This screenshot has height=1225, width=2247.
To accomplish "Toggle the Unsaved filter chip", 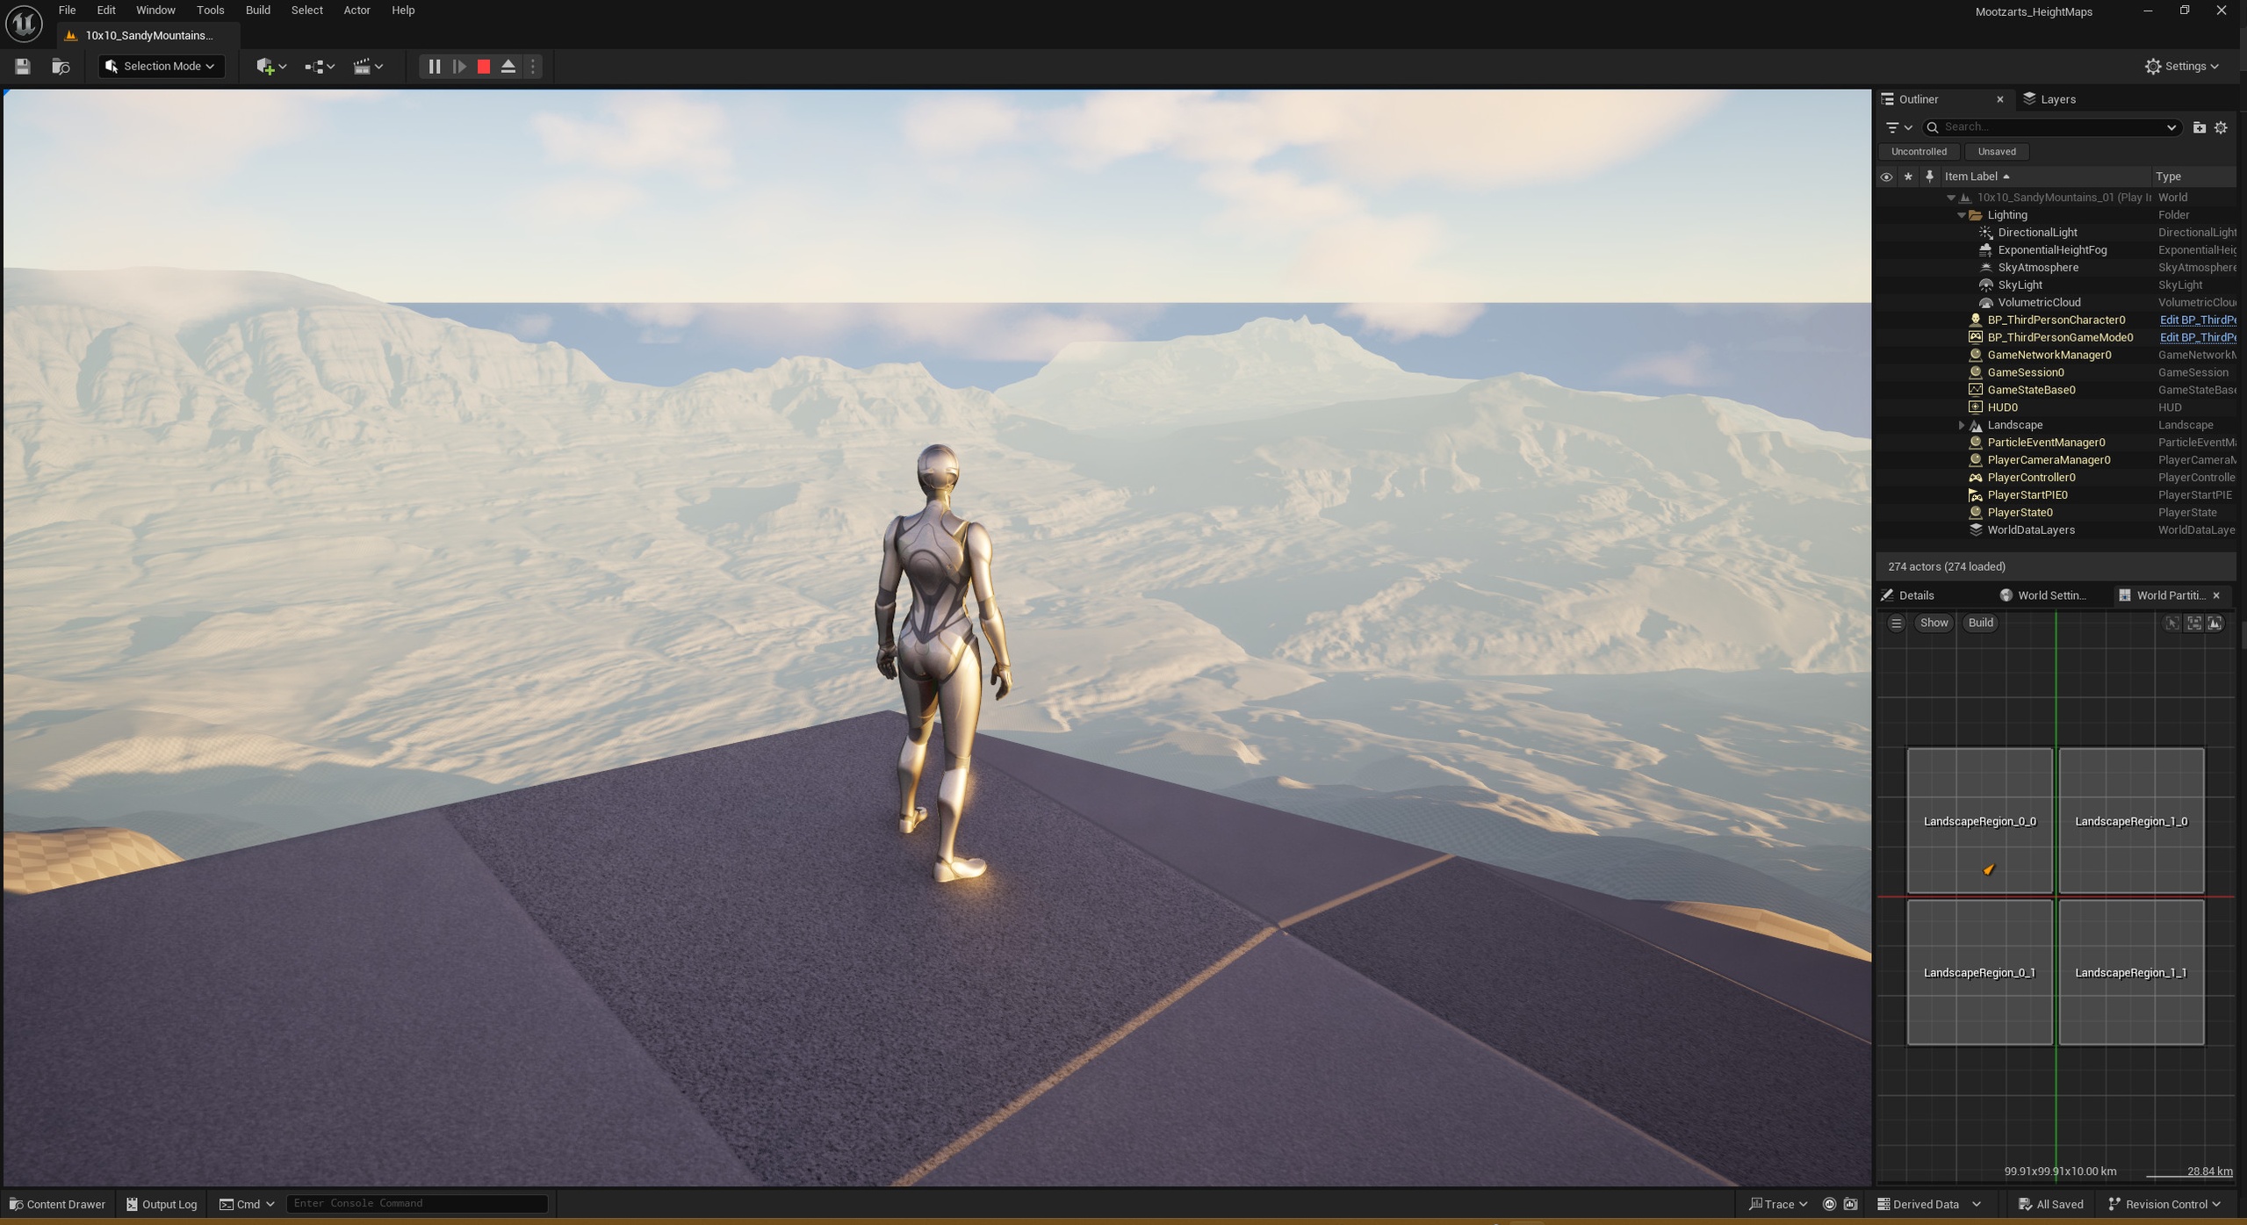I will [1997, 151].
